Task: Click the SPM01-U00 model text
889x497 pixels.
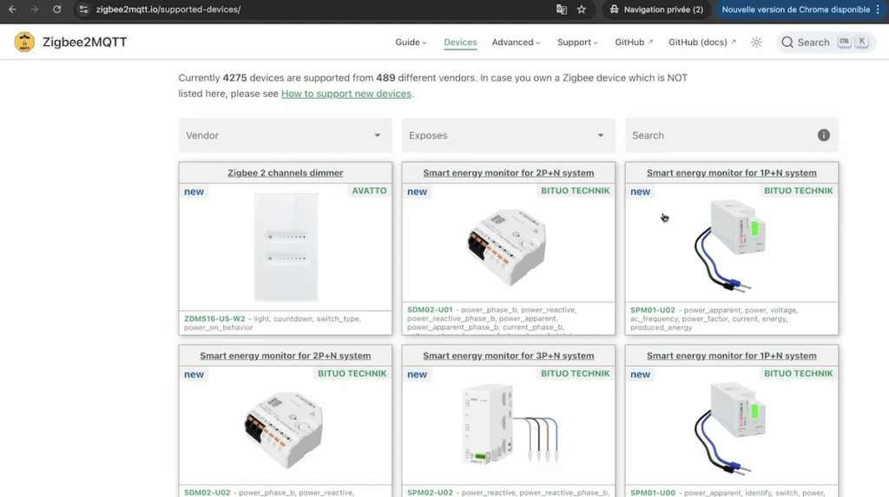Action: click(x=653, y=493)
